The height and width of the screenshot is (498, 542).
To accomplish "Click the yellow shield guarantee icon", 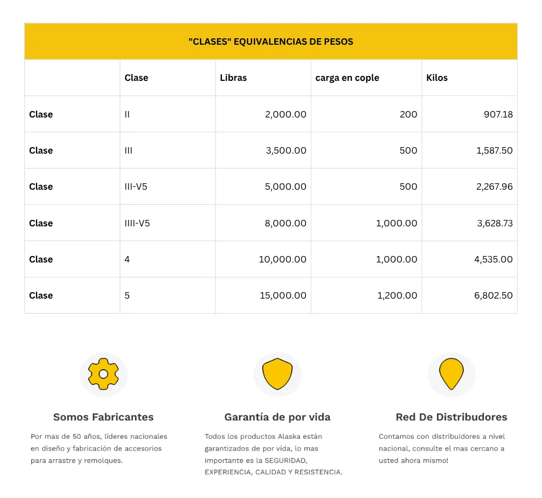I will pos(277,374).
